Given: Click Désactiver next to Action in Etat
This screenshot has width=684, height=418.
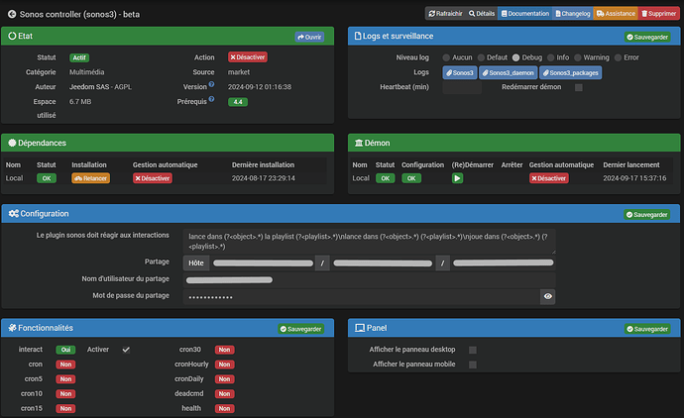Looking at the screenshot, I should (248, 57).
